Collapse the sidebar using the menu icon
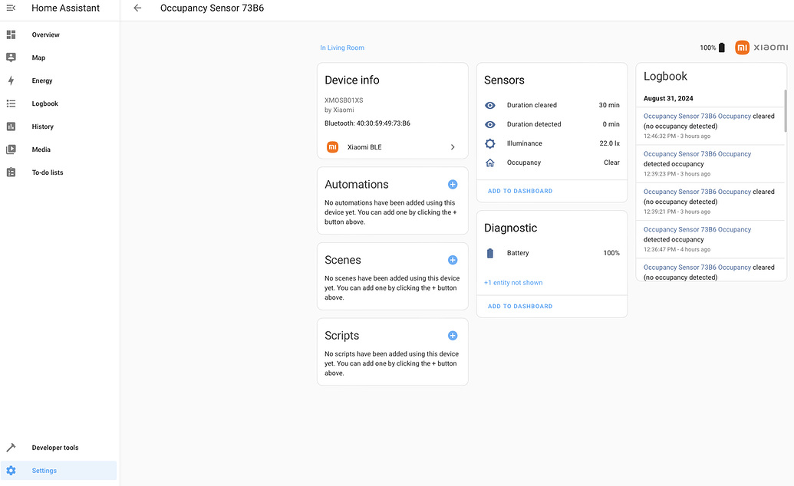 pos(11,8)
